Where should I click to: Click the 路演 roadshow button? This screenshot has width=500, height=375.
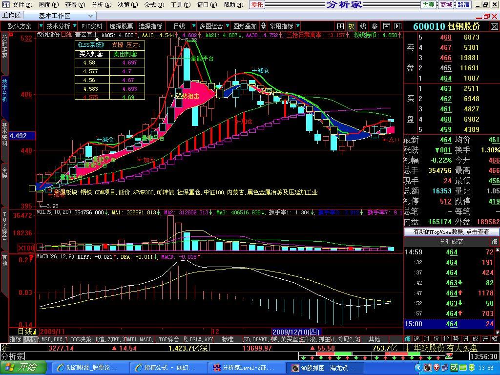tap(463, 5)
